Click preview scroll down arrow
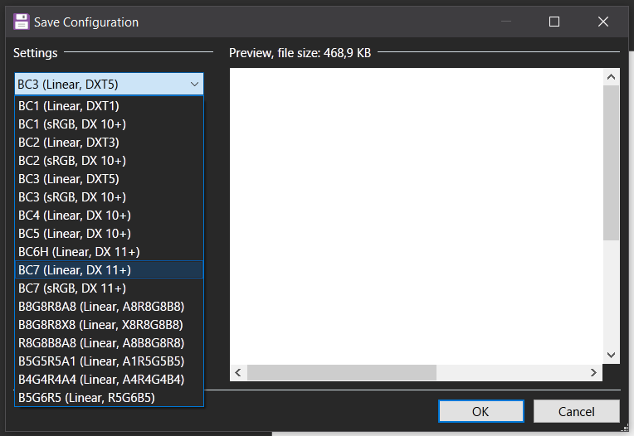 612,356
